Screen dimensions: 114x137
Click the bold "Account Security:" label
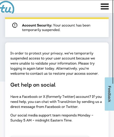tap(37, 25)
